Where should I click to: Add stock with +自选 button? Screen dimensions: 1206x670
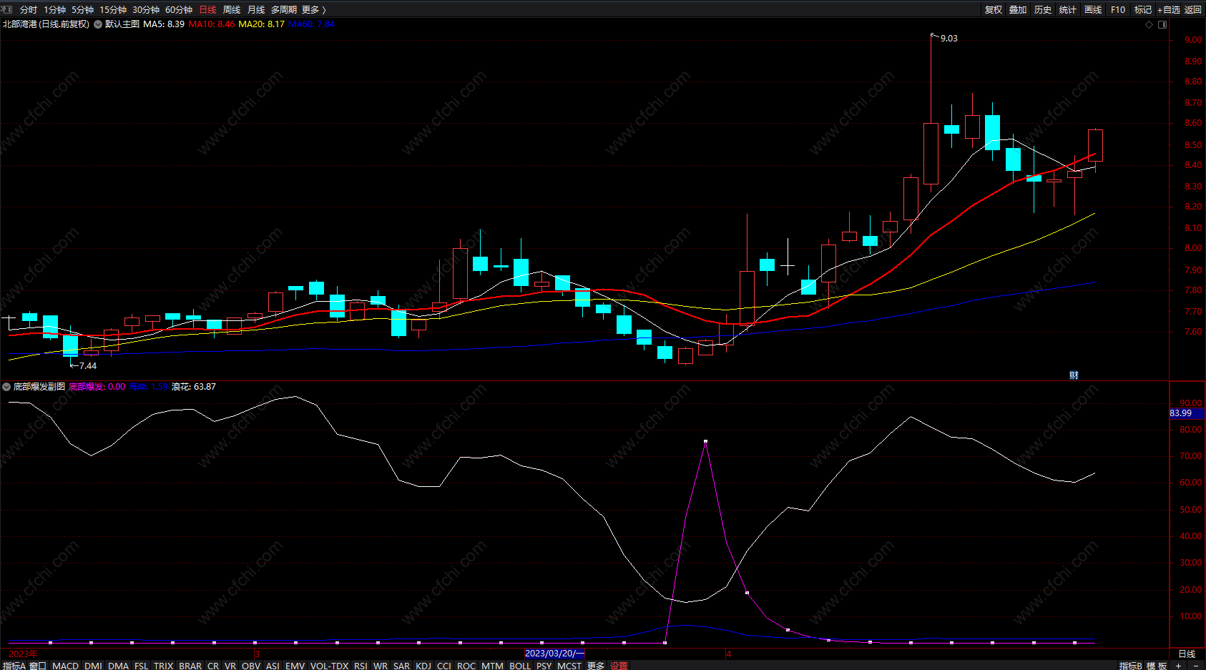[1169, 10]
